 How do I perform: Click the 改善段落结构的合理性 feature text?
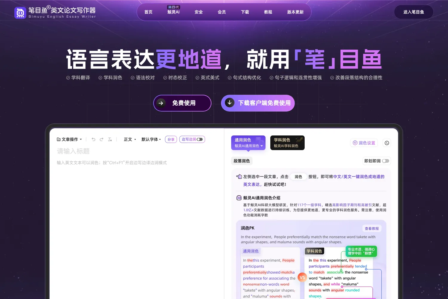tap(359, 77)
